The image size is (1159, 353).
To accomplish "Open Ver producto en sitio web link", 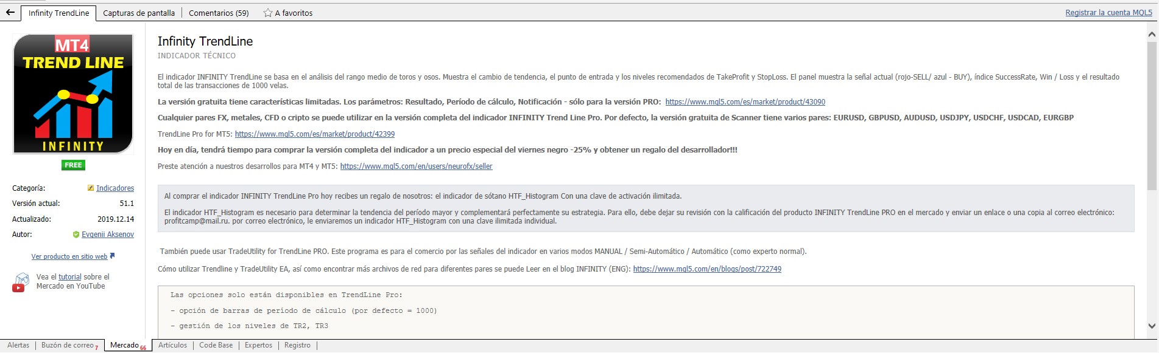I will click(69, 256).
